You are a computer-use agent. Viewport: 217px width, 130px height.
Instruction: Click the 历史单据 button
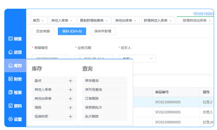click(x=43, y=31)
